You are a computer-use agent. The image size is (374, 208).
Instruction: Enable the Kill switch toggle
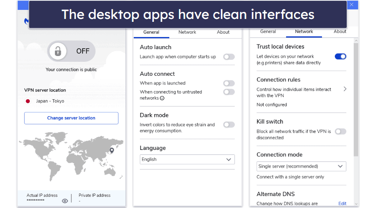(x=341, y=131)
